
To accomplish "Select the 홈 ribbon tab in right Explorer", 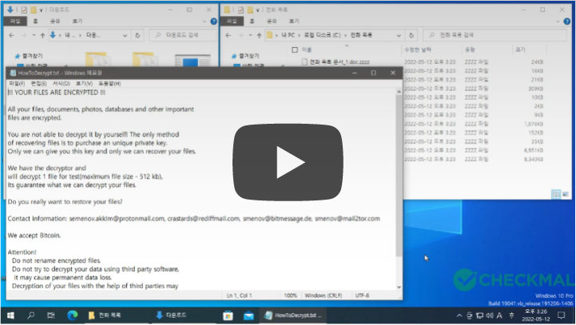I will [251, 22].
